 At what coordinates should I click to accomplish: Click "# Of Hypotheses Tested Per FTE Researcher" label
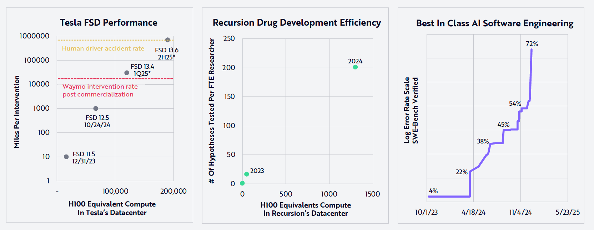(x=212, y=111)
